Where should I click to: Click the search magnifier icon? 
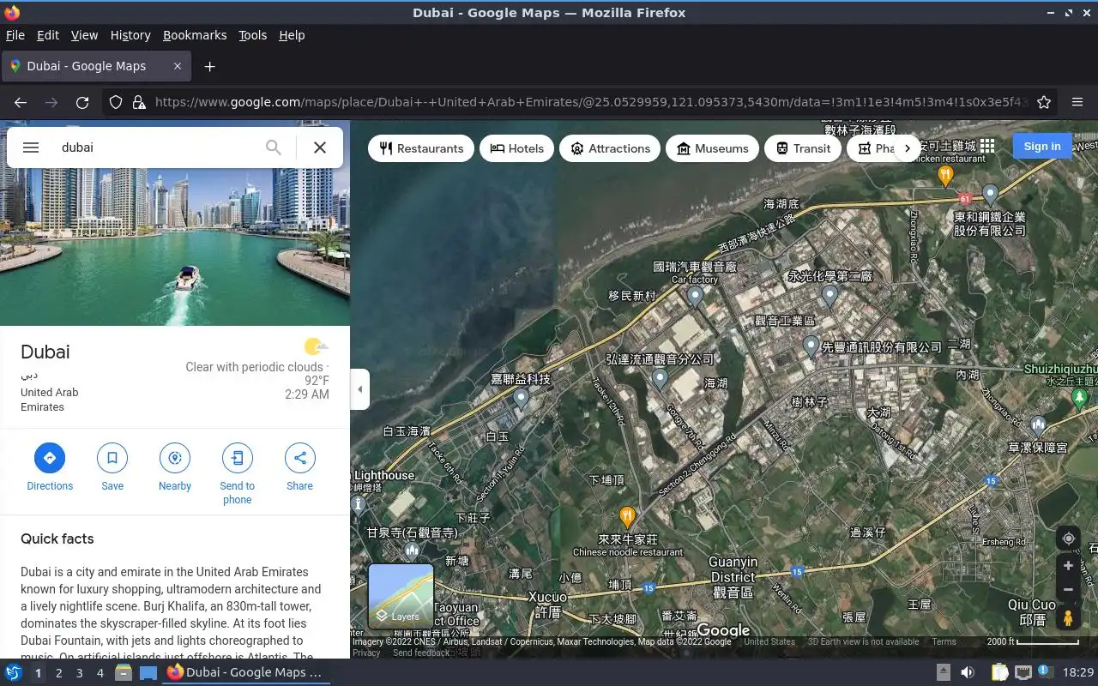pyautogui.click(x=273, y=147)
